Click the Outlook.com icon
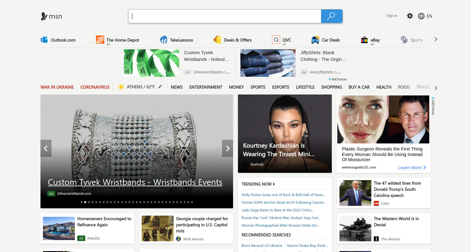Viewport: 471px width, 252px height. pos(44,40)
